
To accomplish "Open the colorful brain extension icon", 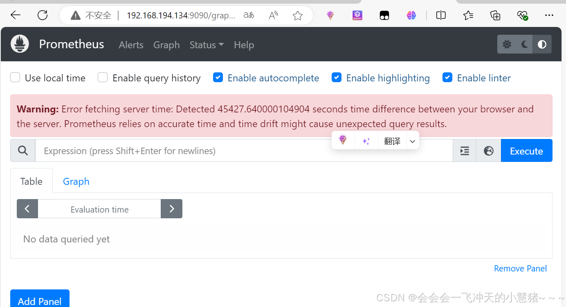I will [x=411, y=16].
